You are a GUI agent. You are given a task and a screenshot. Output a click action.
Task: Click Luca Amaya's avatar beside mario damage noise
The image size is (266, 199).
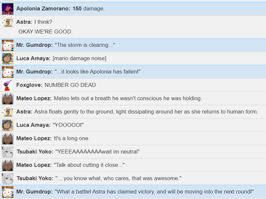[7, 59]
